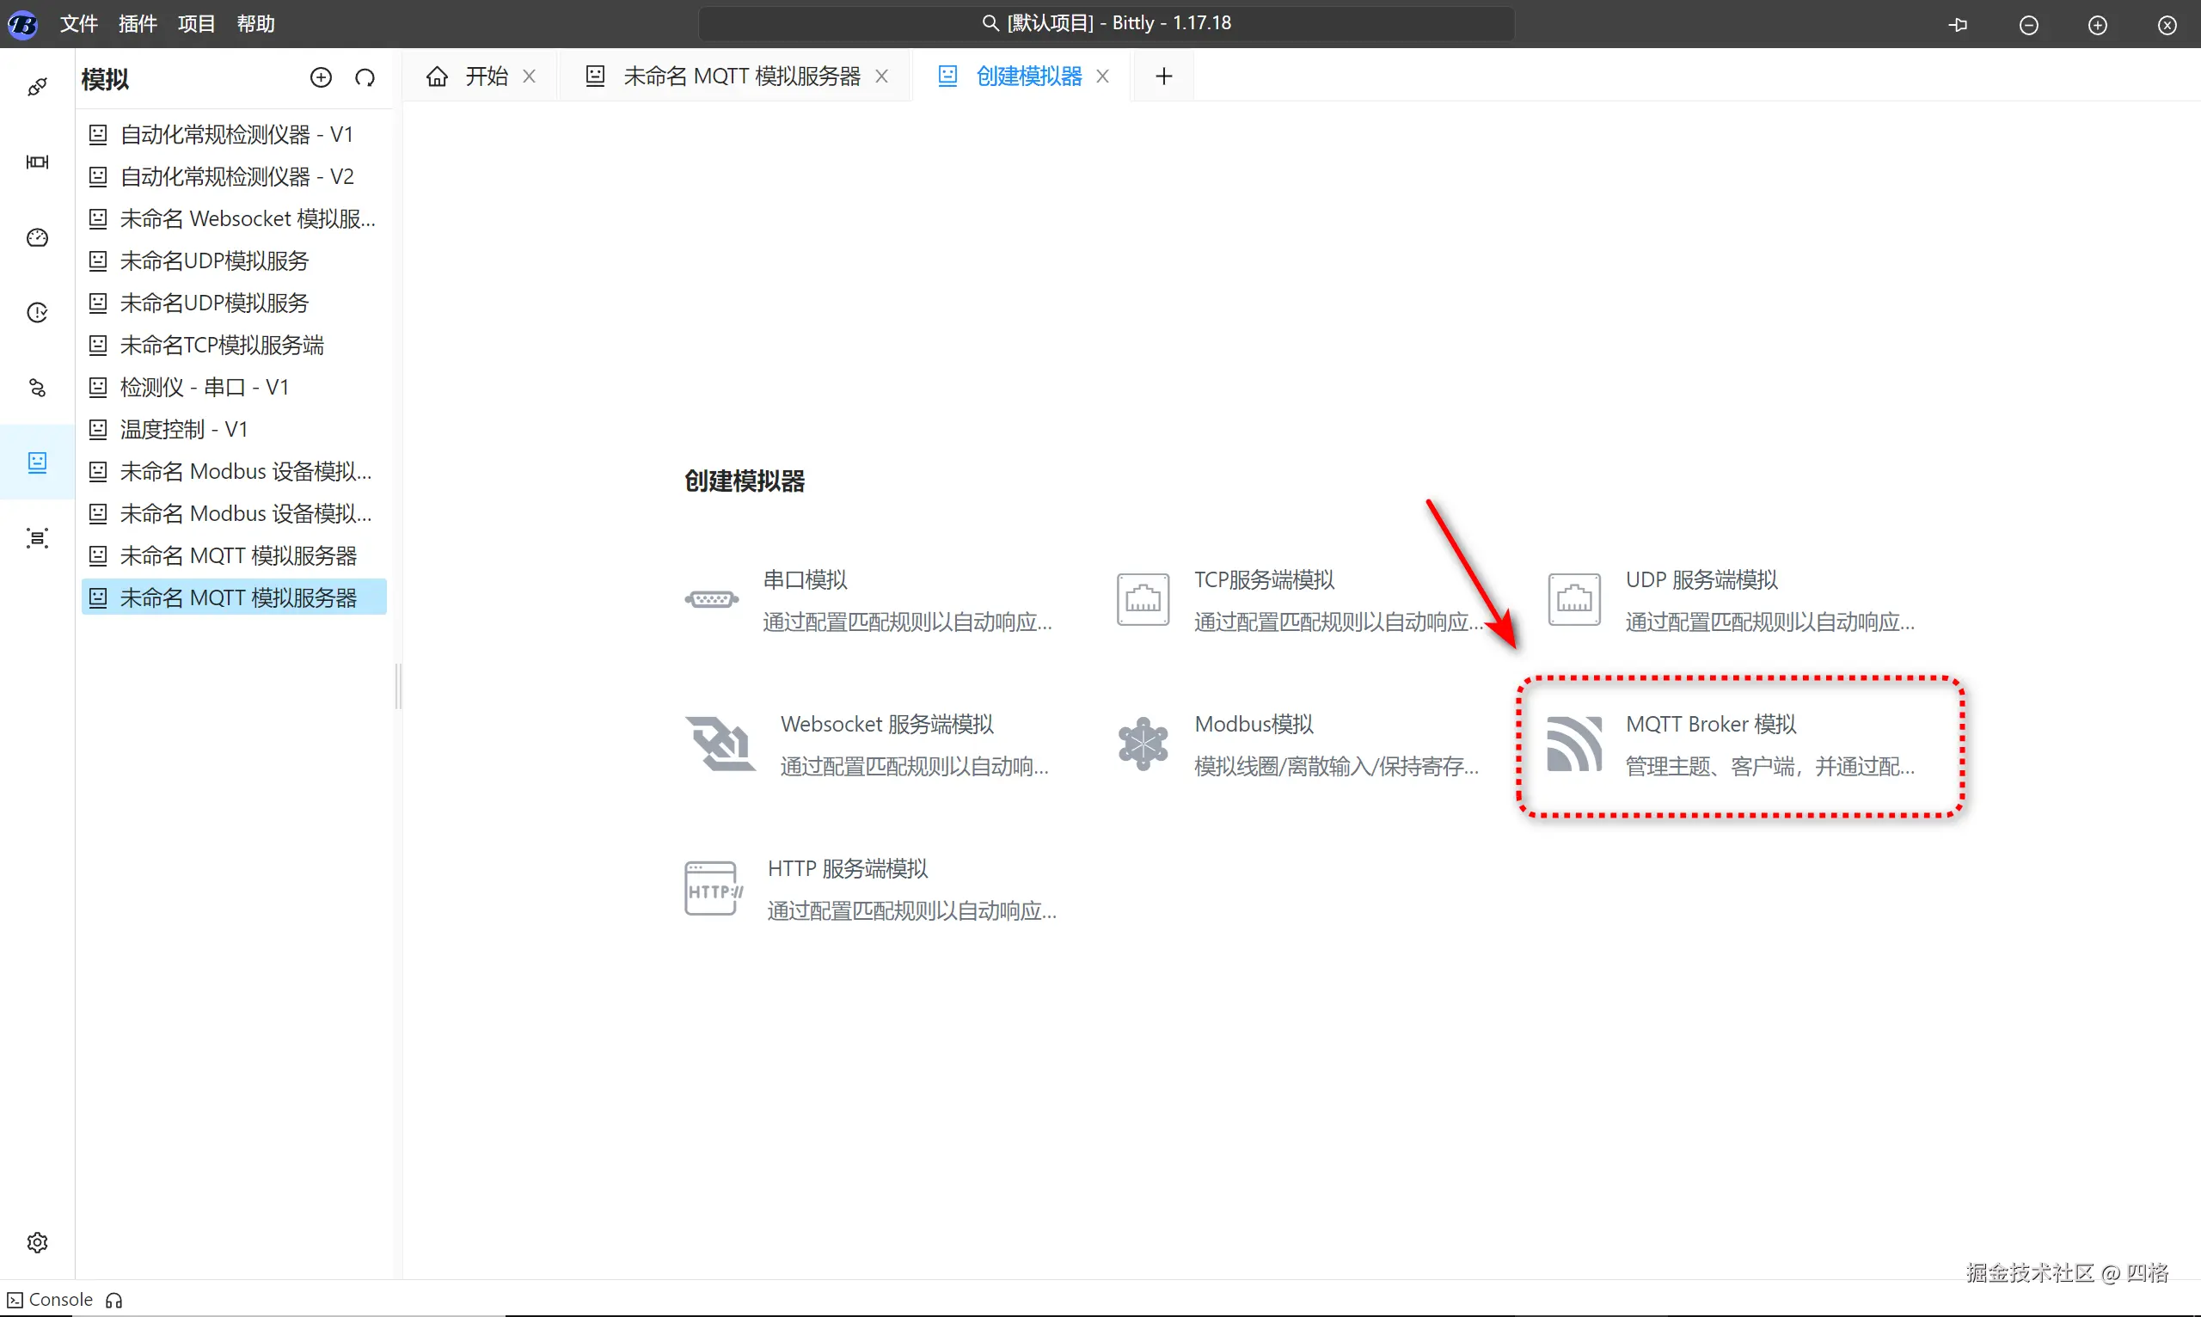Open the 文件 menu

pos(78,24)
